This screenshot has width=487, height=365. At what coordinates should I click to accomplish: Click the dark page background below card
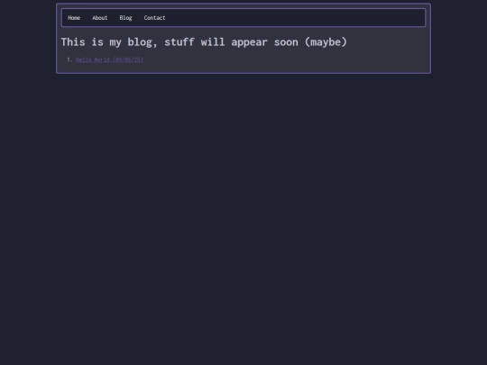243,217
